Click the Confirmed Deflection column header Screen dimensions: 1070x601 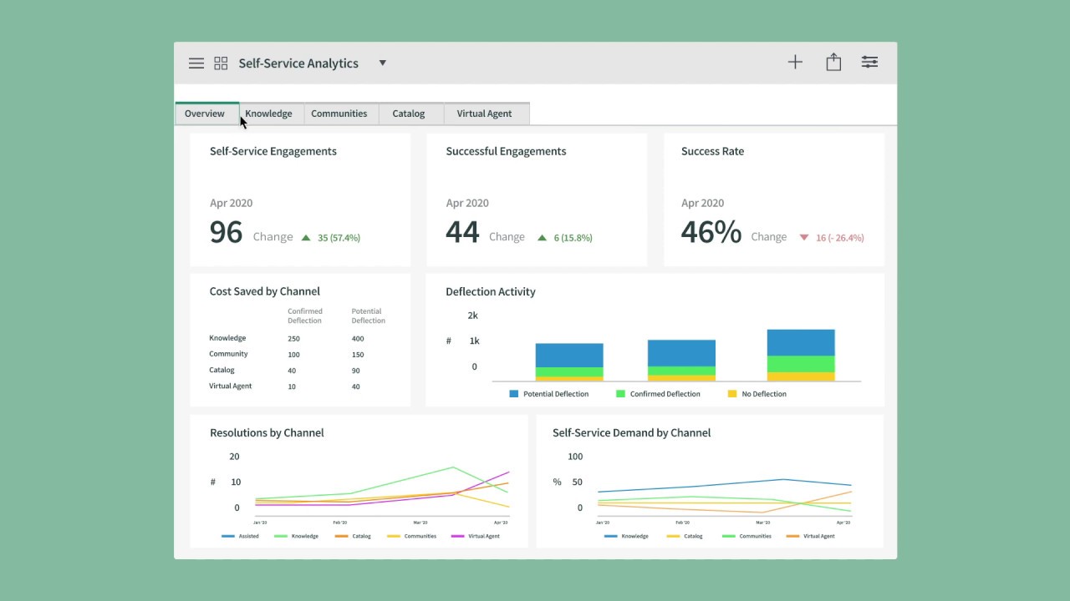click(x=305, y=316)
